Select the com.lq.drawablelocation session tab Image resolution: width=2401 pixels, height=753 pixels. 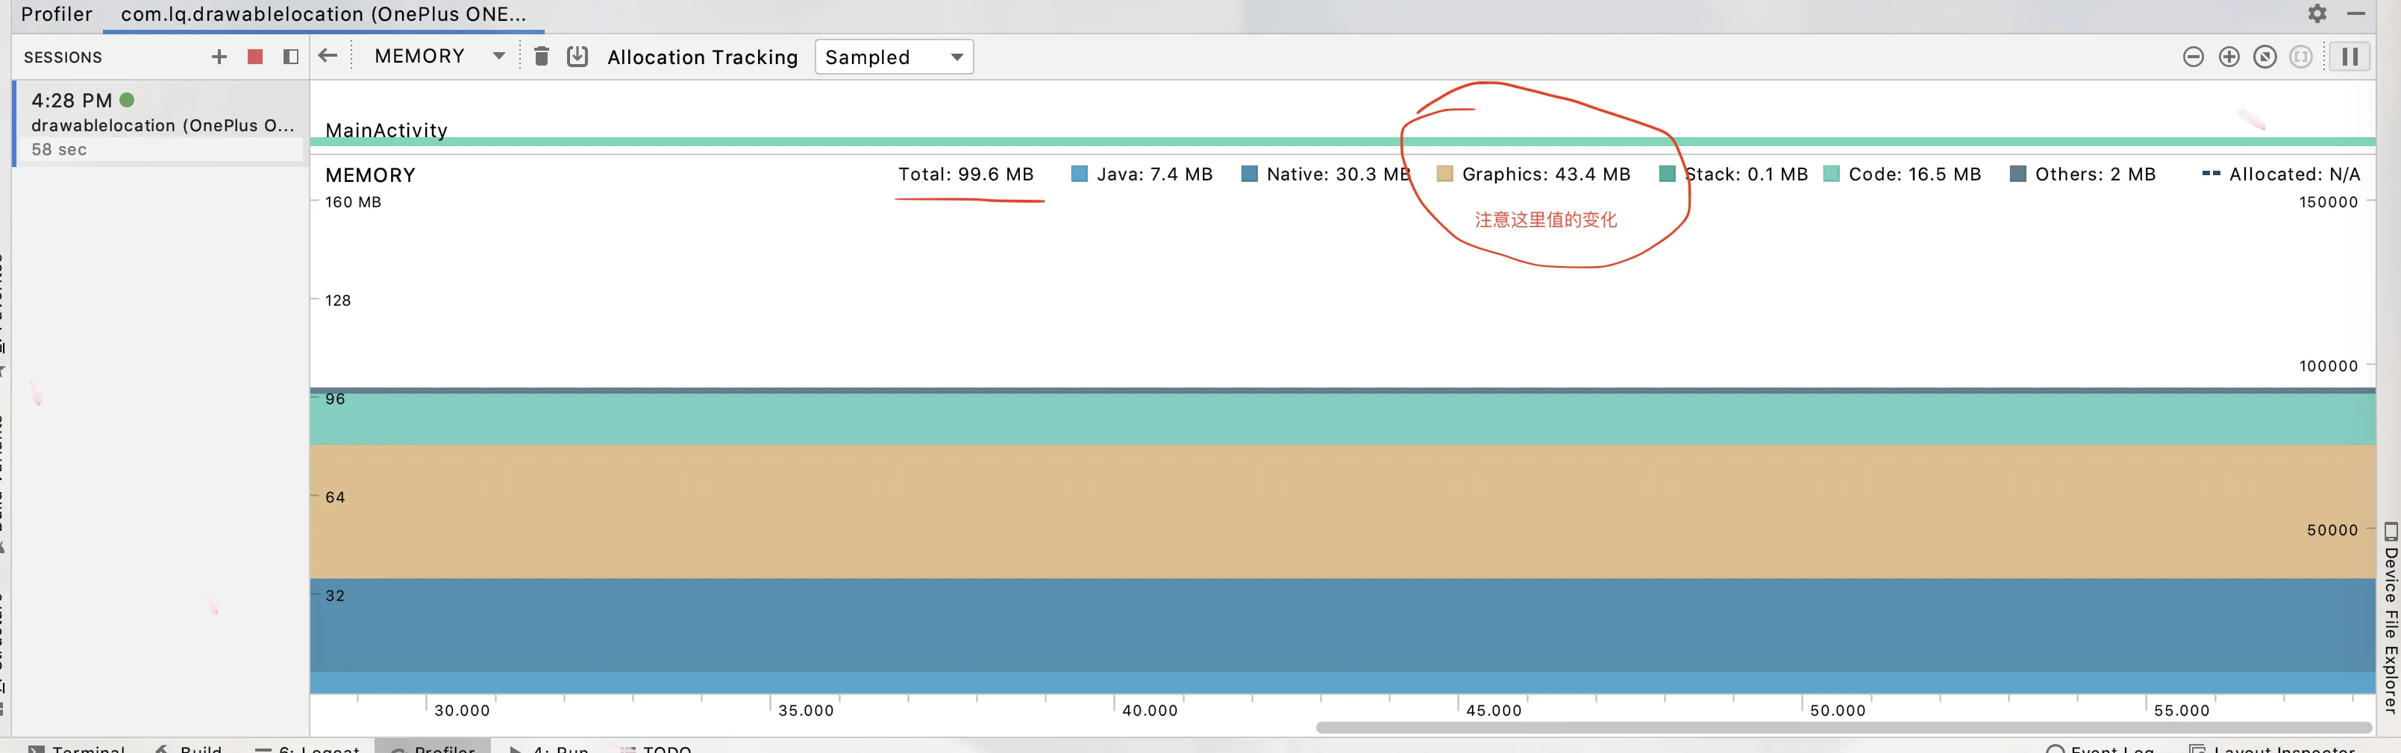tap(323, 15)
